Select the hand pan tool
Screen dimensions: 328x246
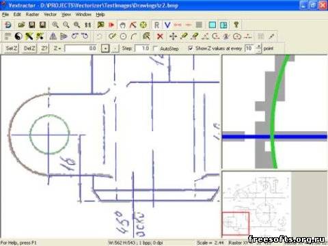(122, 25)
